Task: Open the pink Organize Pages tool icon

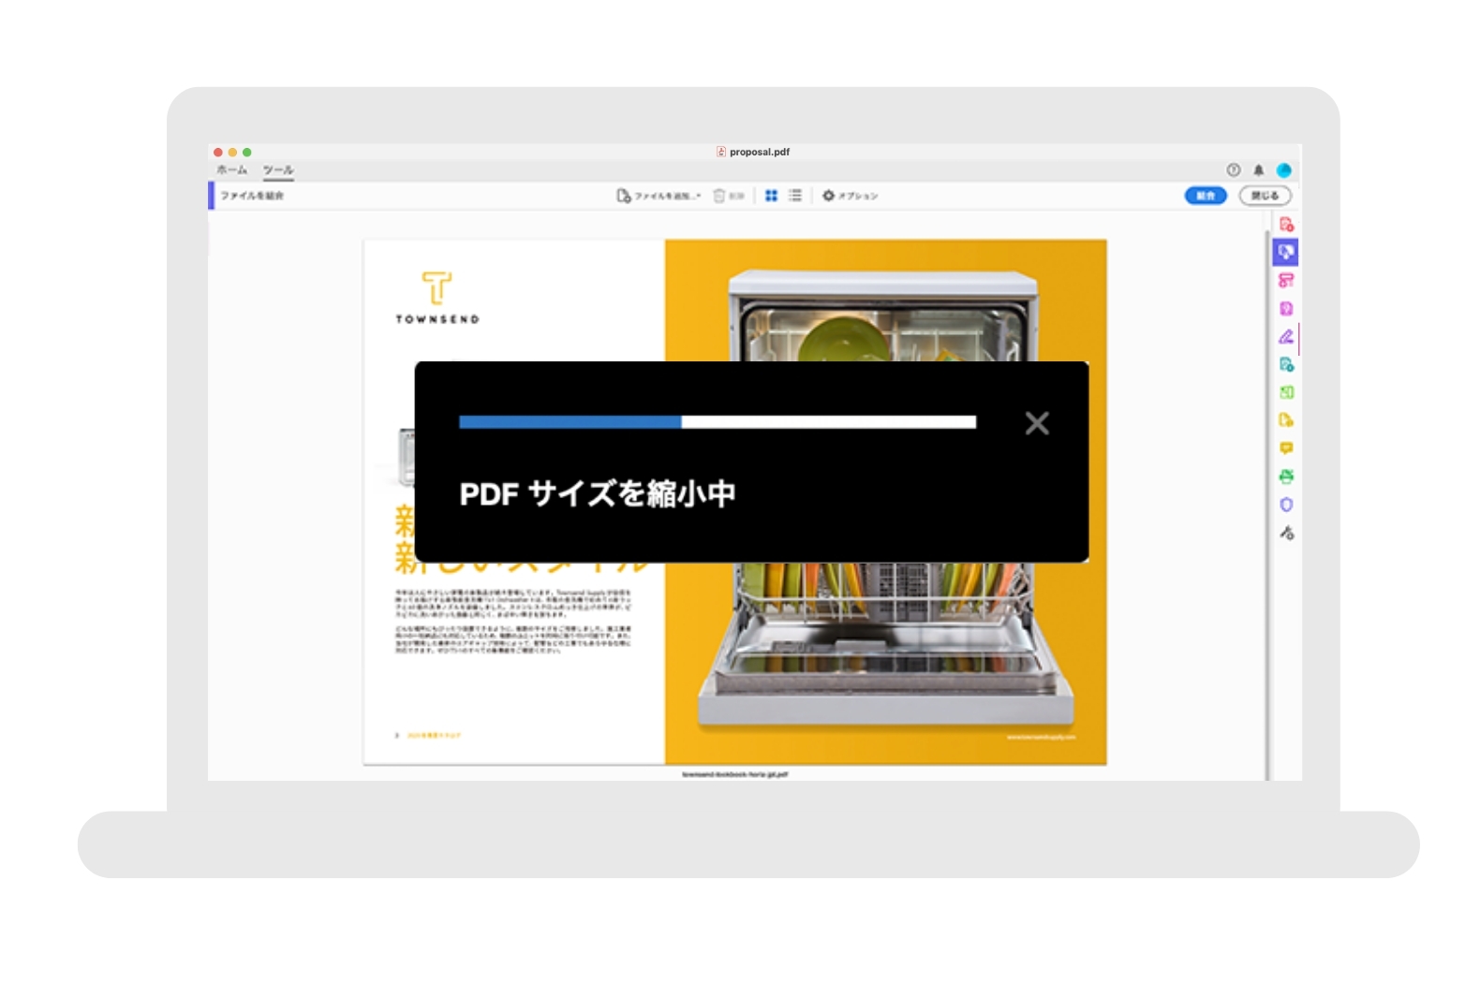Action: point(1286,280)
